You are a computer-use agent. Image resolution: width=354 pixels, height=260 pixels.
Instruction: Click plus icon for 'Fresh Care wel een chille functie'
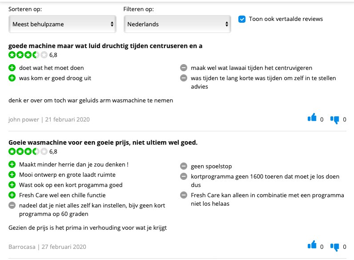tap(12, 195)
